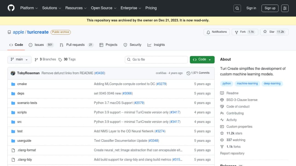Switch to the Pull requests tab
Screen dimensions: 296x166
76,45
